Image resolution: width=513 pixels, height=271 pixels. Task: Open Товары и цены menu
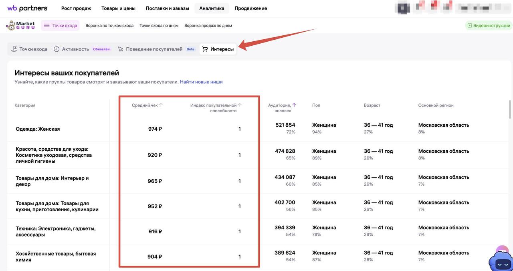(x=118, y=8)
